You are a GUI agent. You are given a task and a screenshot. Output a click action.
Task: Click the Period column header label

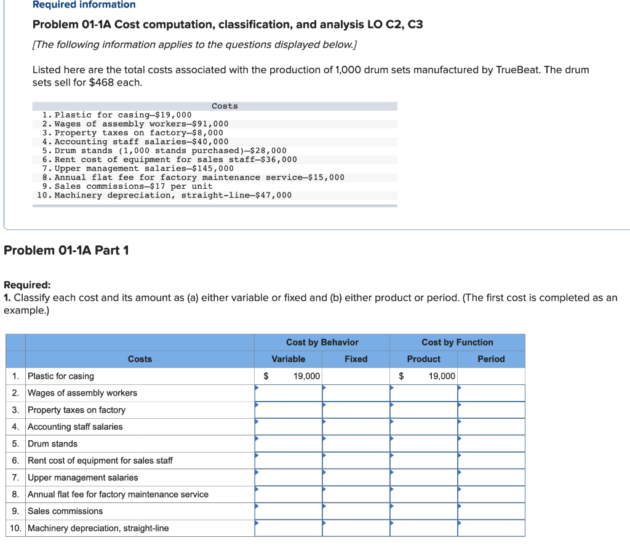click(491, 359)
